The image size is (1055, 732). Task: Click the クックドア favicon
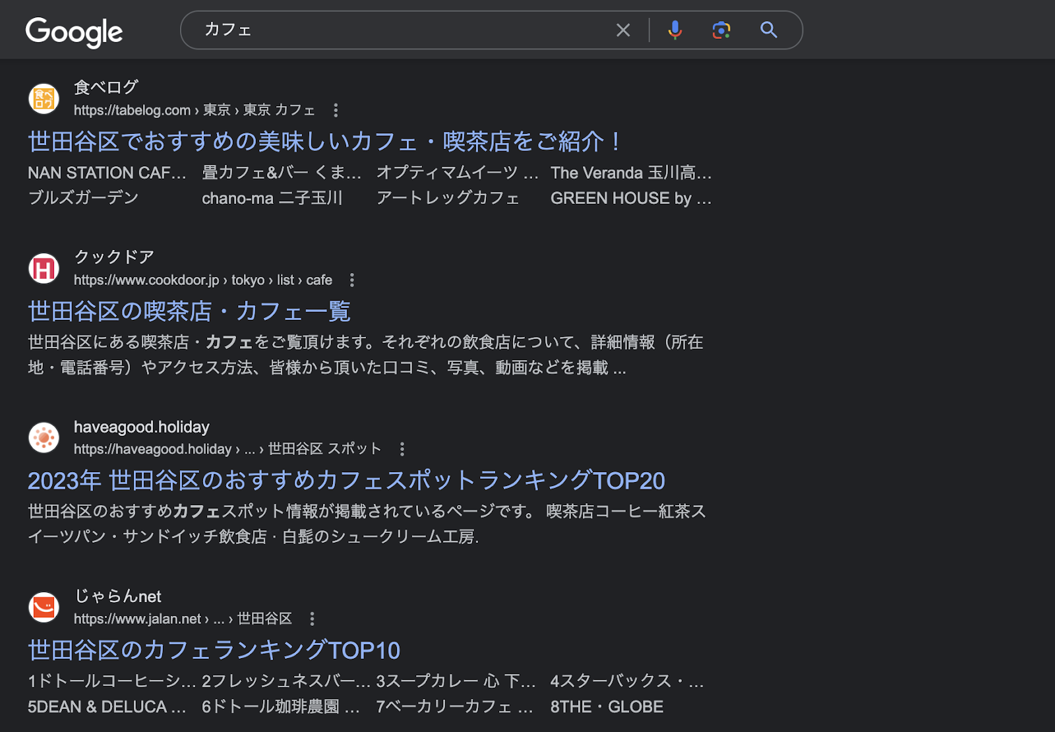(44, 268)
